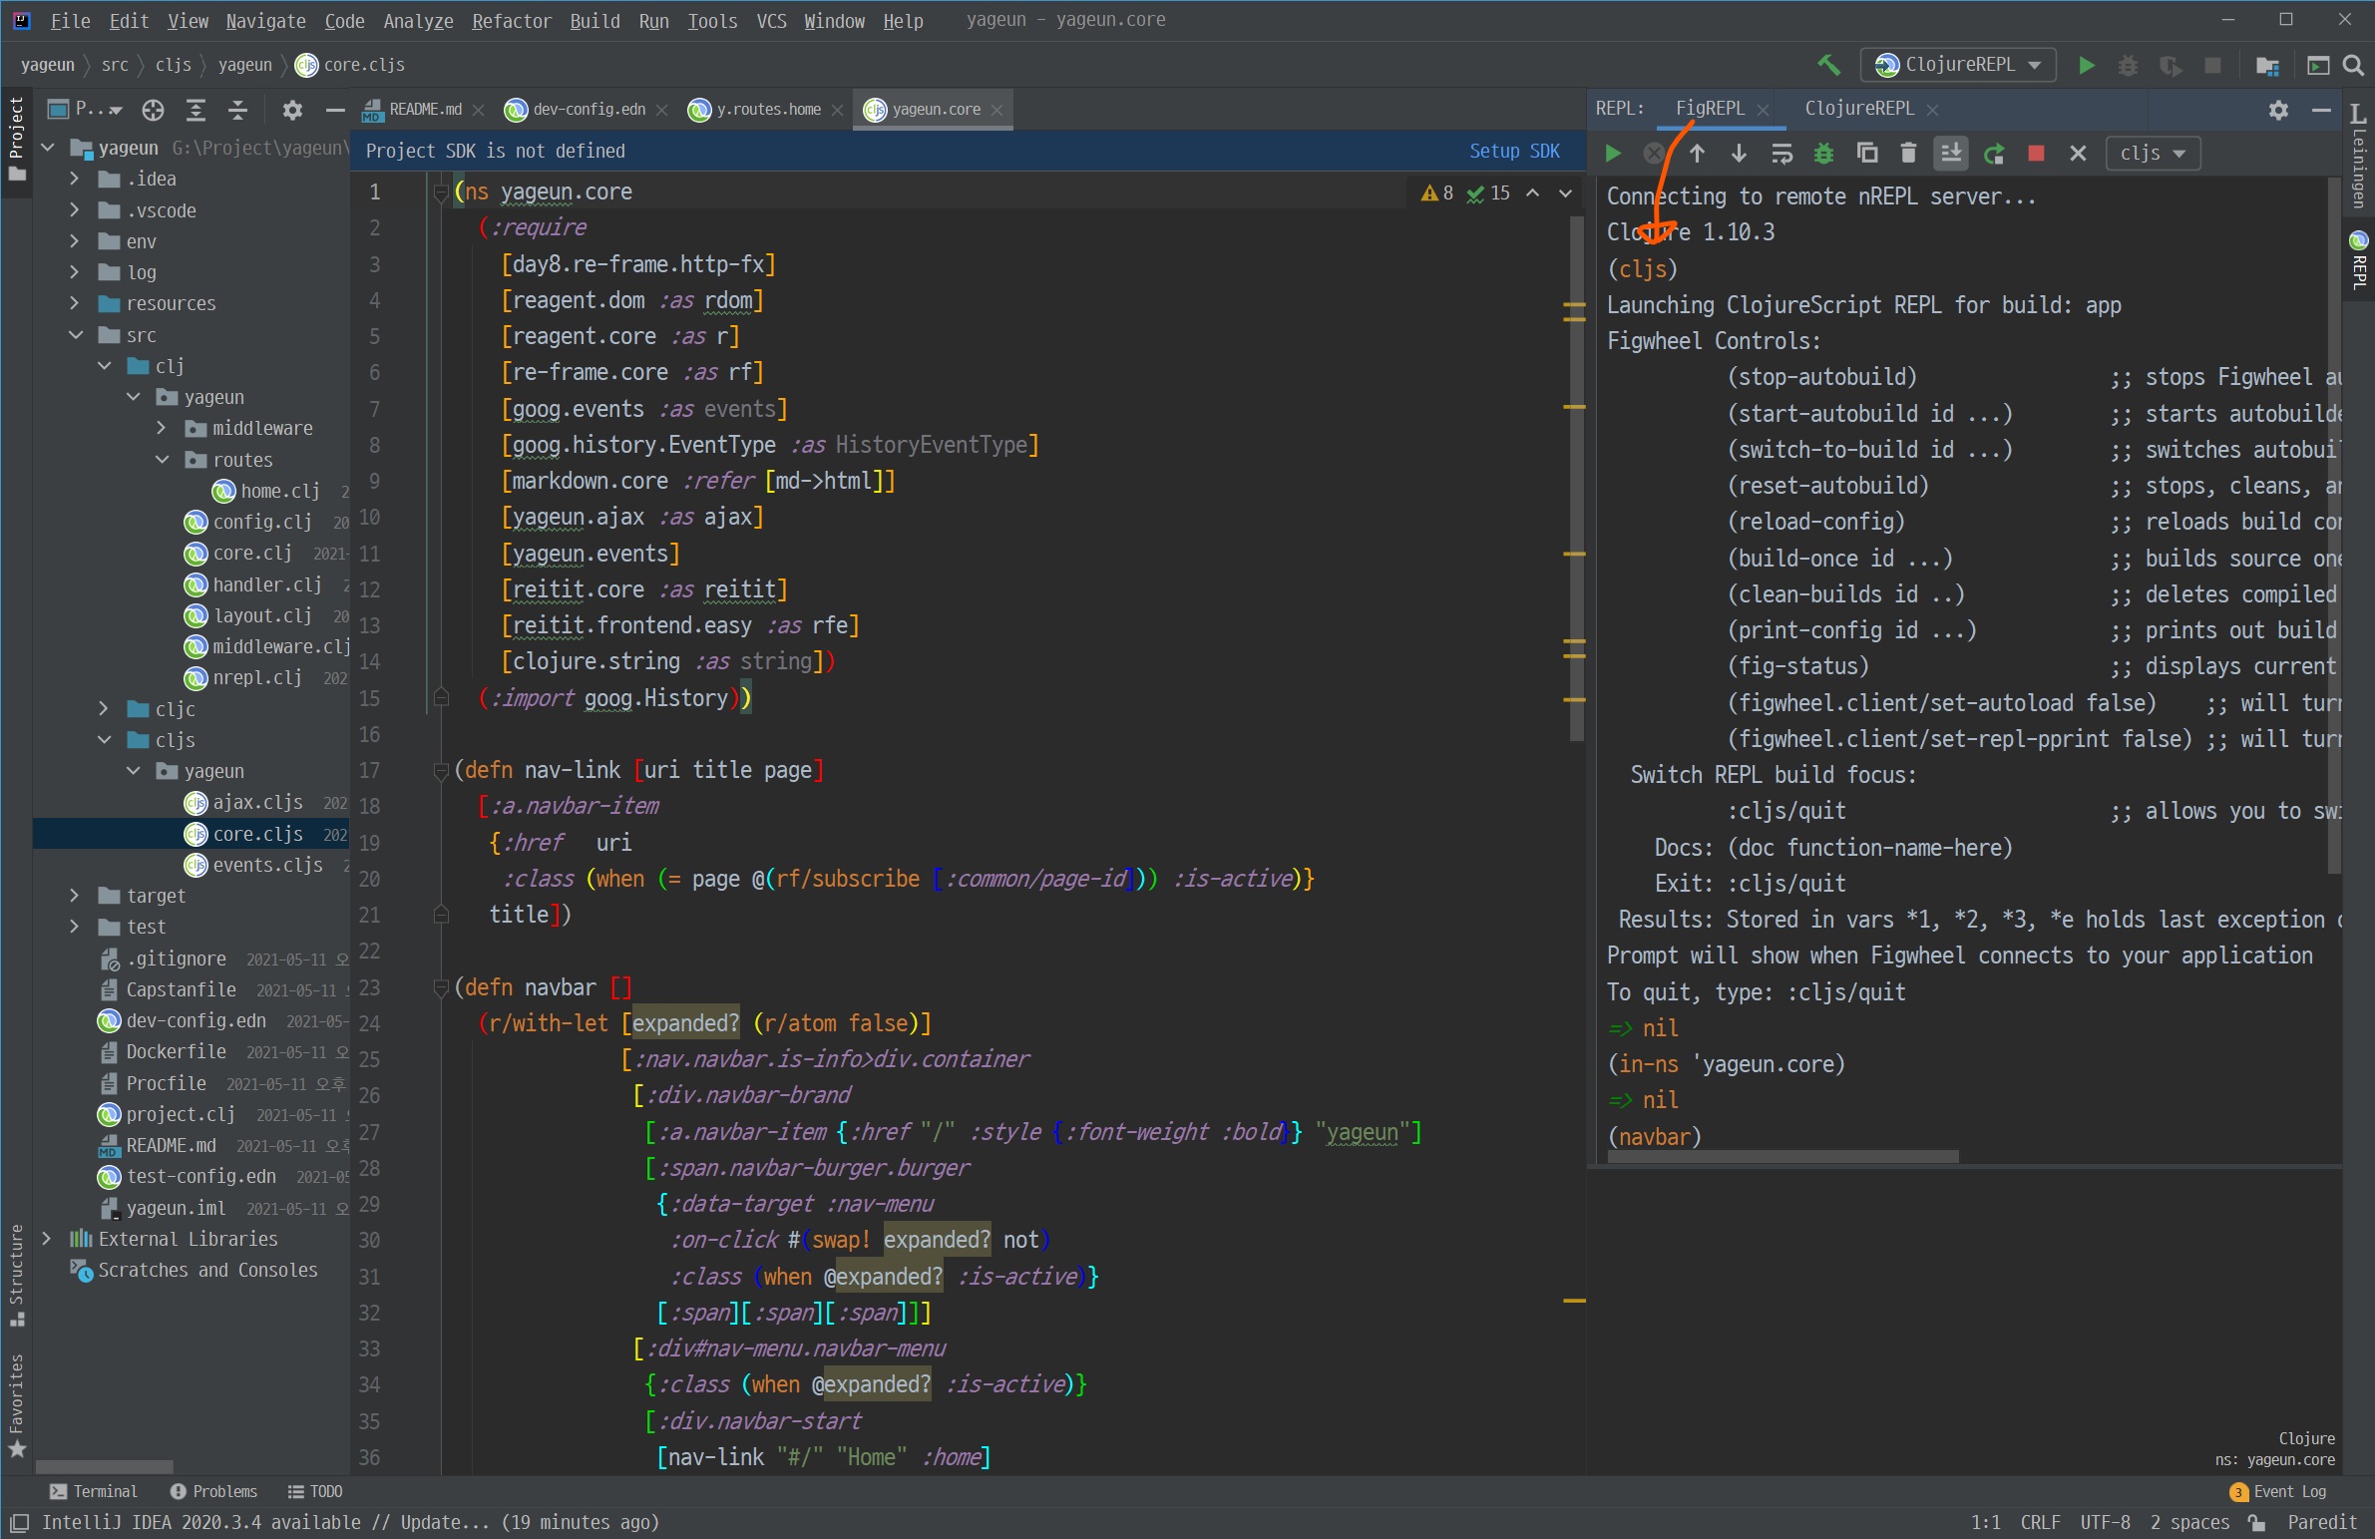Toggle scroll to end in REPL
2375x1539 pixels.
(1950, 153)
